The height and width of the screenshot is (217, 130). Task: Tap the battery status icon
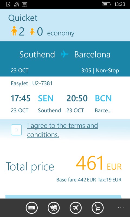(106, 4)
